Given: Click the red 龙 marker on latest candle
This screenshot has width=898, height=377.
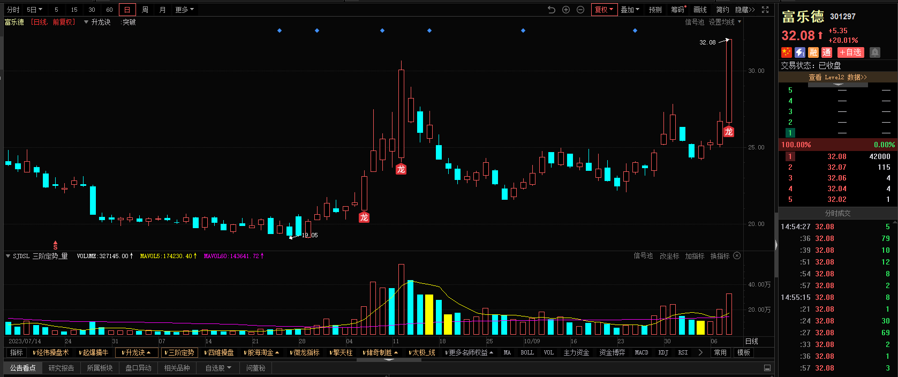Looking at the screenshot, I should [728, 132].
